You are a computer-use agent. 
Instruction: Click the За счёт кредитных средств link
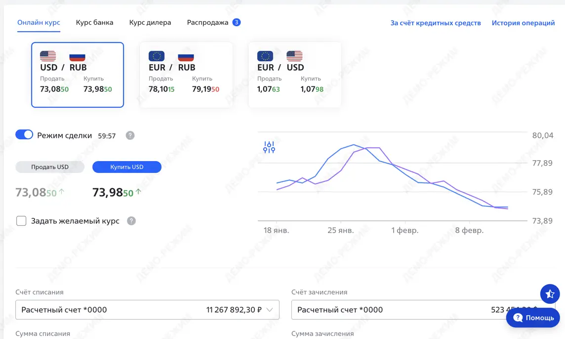(x=435, y=23)
